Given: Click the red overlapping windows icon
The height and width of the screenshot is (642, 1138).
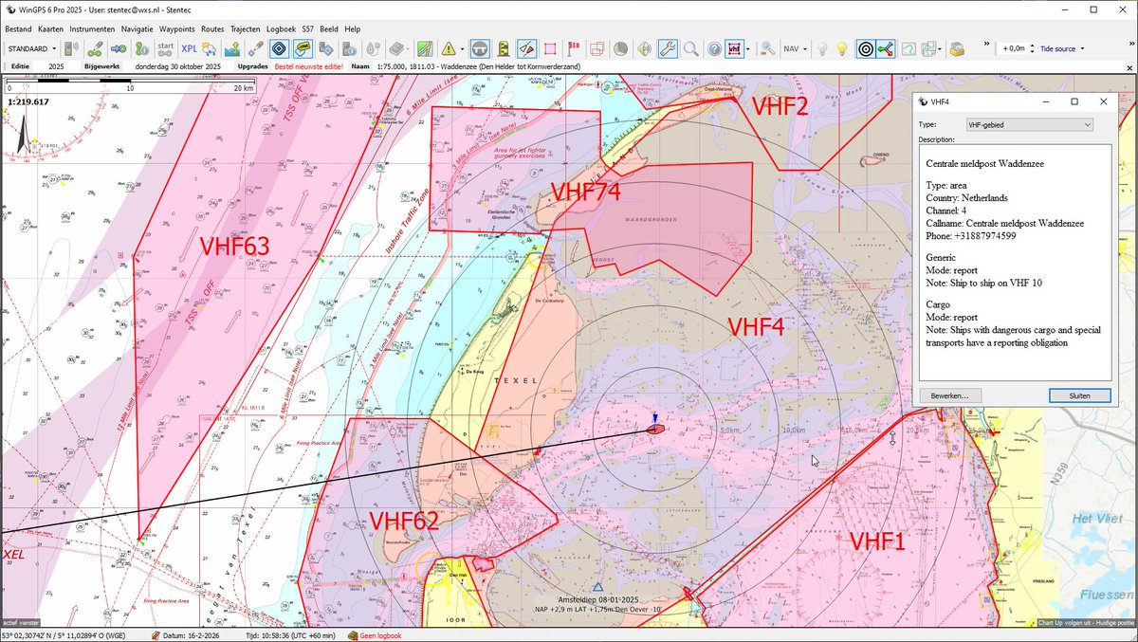Looking at the screenshot, I should click(x=596, y=48).
